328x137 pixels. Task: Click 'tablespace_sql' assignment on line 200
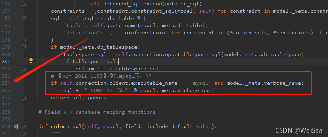coord(85,55)
